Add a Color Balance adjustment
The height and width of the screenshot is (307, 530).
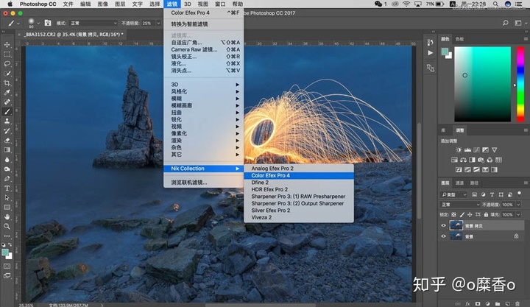[x=464, y=160]
